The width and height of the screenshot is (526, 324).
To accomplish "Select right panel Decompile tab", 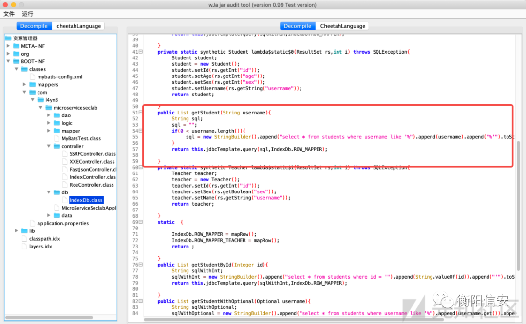I will point(298,26).
